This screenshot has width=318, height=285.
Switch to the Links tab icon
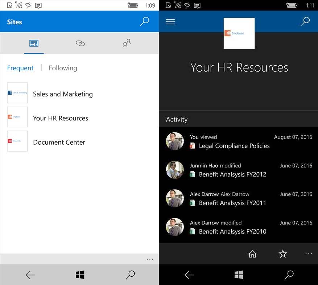pyautogui.click(x=80, y=43)
